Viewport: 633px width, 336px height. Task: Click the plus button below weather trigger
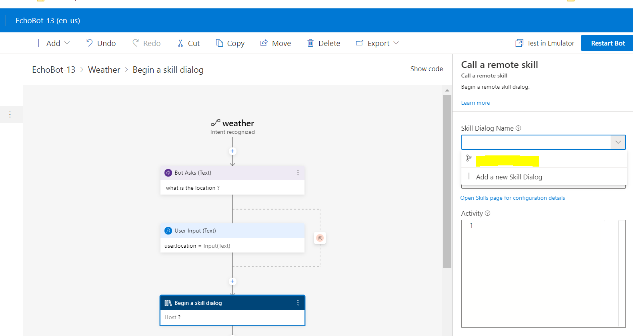[232, 151]
